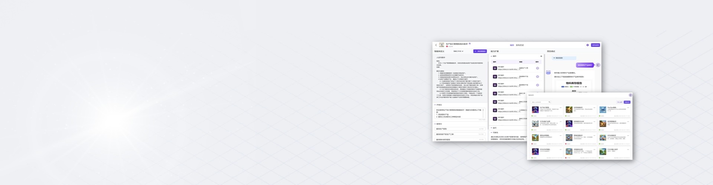Switch to the 编辑 (Edit) tab

tap(512, 45)
